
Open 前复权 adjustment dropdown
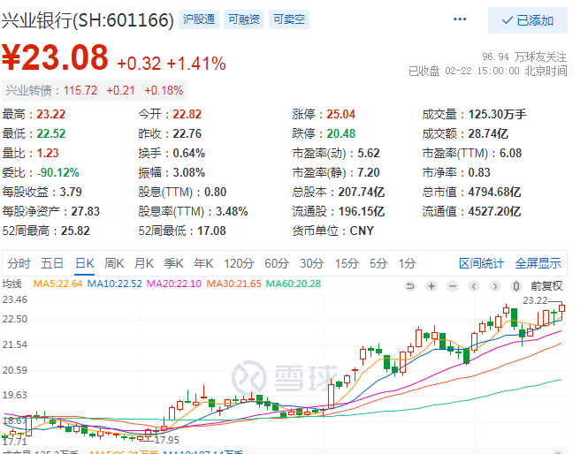pyautogui.click(x=546, y=286)
